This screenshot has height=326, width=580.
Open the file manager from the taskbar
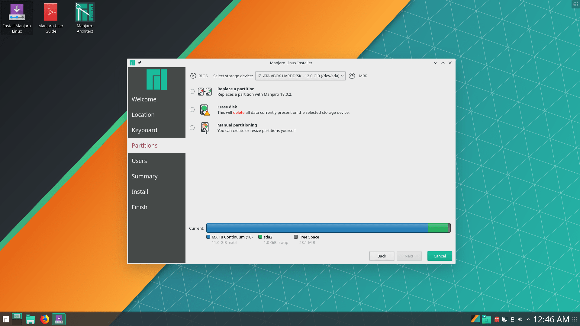click(31, 319)
